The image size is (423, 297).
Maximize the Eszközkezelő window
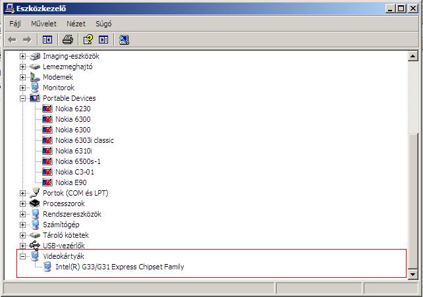[x=401, y=9]
